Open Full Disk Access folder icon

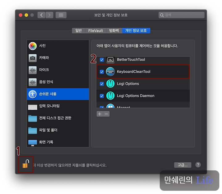[x=33, y=118]
